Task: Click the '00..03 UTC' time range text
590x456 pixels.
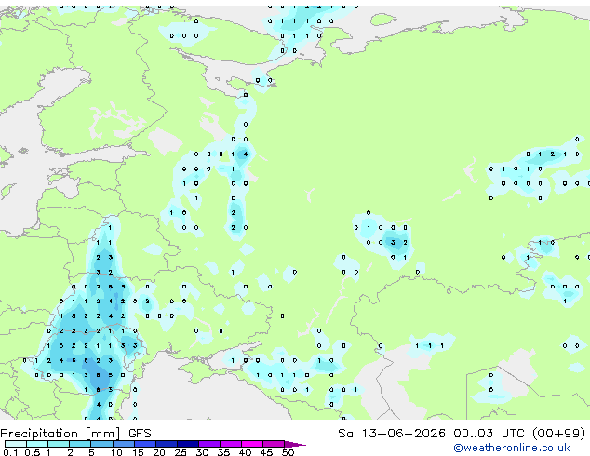Action: click(489, 434)
